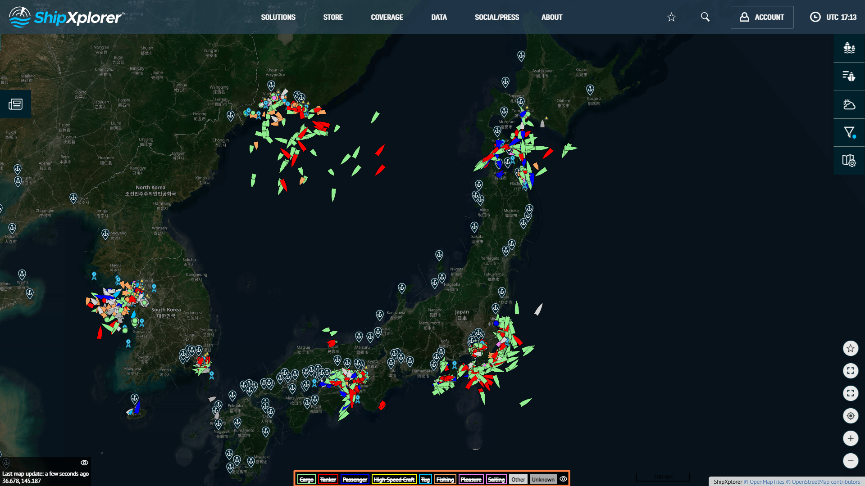Click port anchor marker near Niigata
This screenshot has width=865, height=486.
point(442,277)
